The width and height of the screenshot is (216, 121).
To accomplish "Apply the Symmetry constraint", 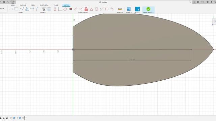I will point(107,9).
